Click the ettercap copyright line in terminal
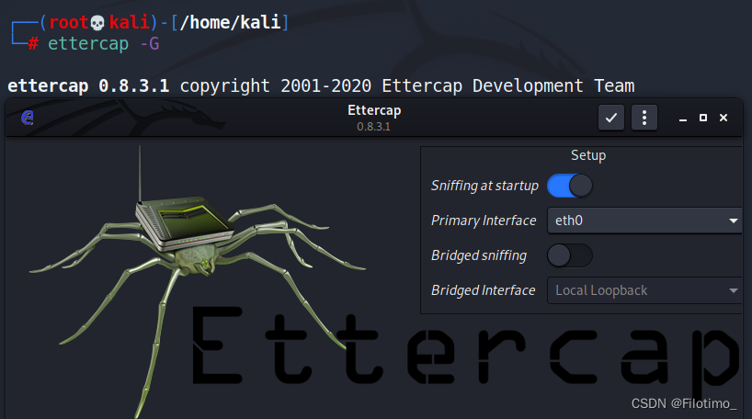This screenshot has width=752, height=419. pos(321,85)
